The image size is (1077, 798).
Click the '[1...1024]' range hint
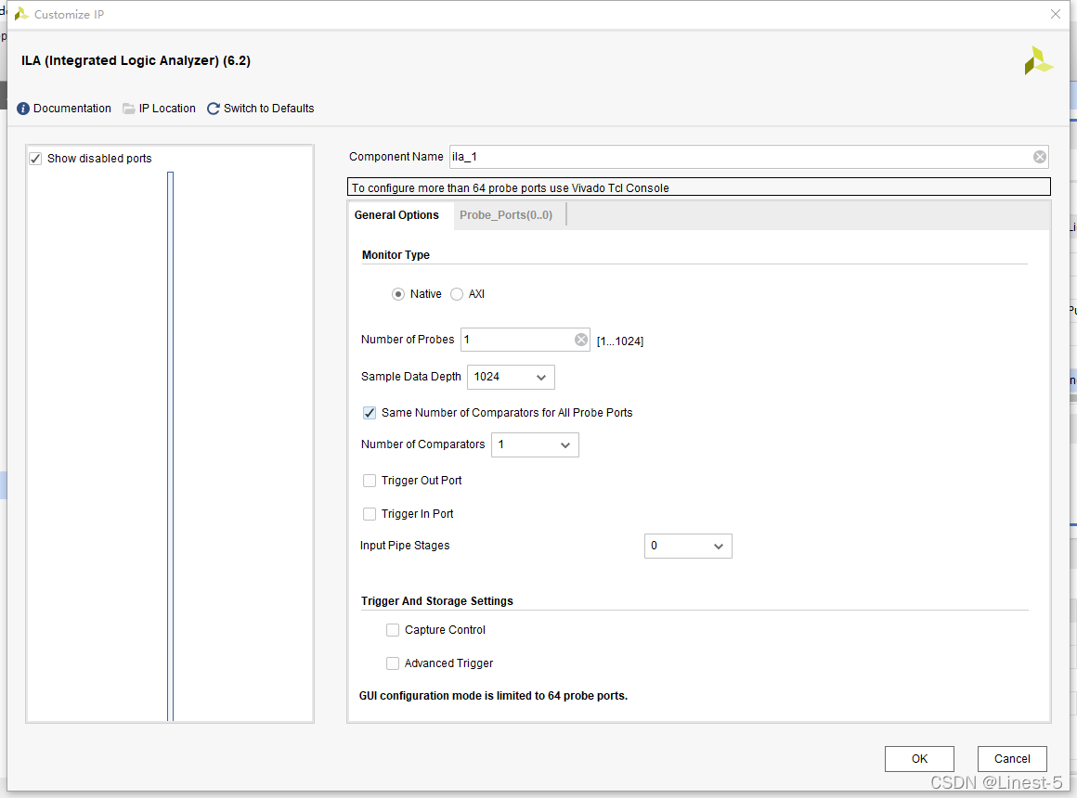point(619,341)
